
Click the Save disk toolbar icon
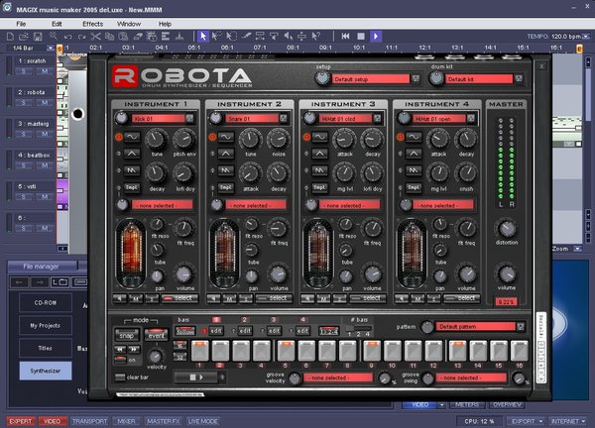click(38, 37)
